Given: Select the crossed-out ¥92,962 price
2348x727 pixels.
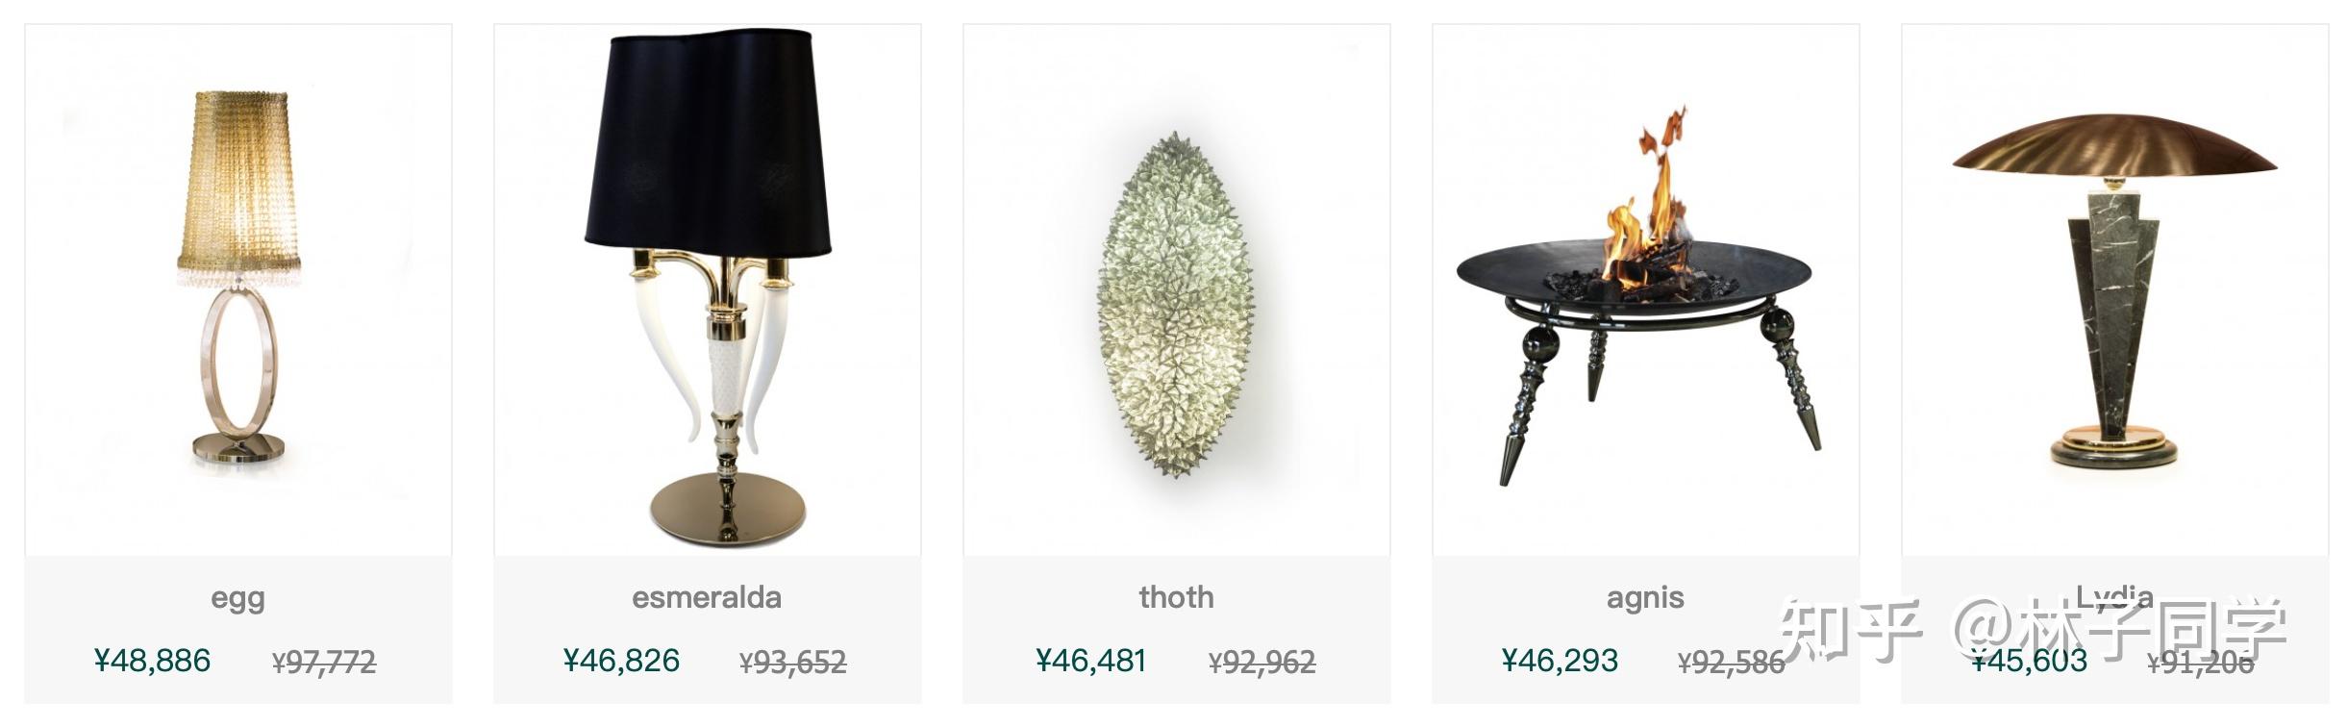Looking at the screenshot, I should coord(1261,663).
